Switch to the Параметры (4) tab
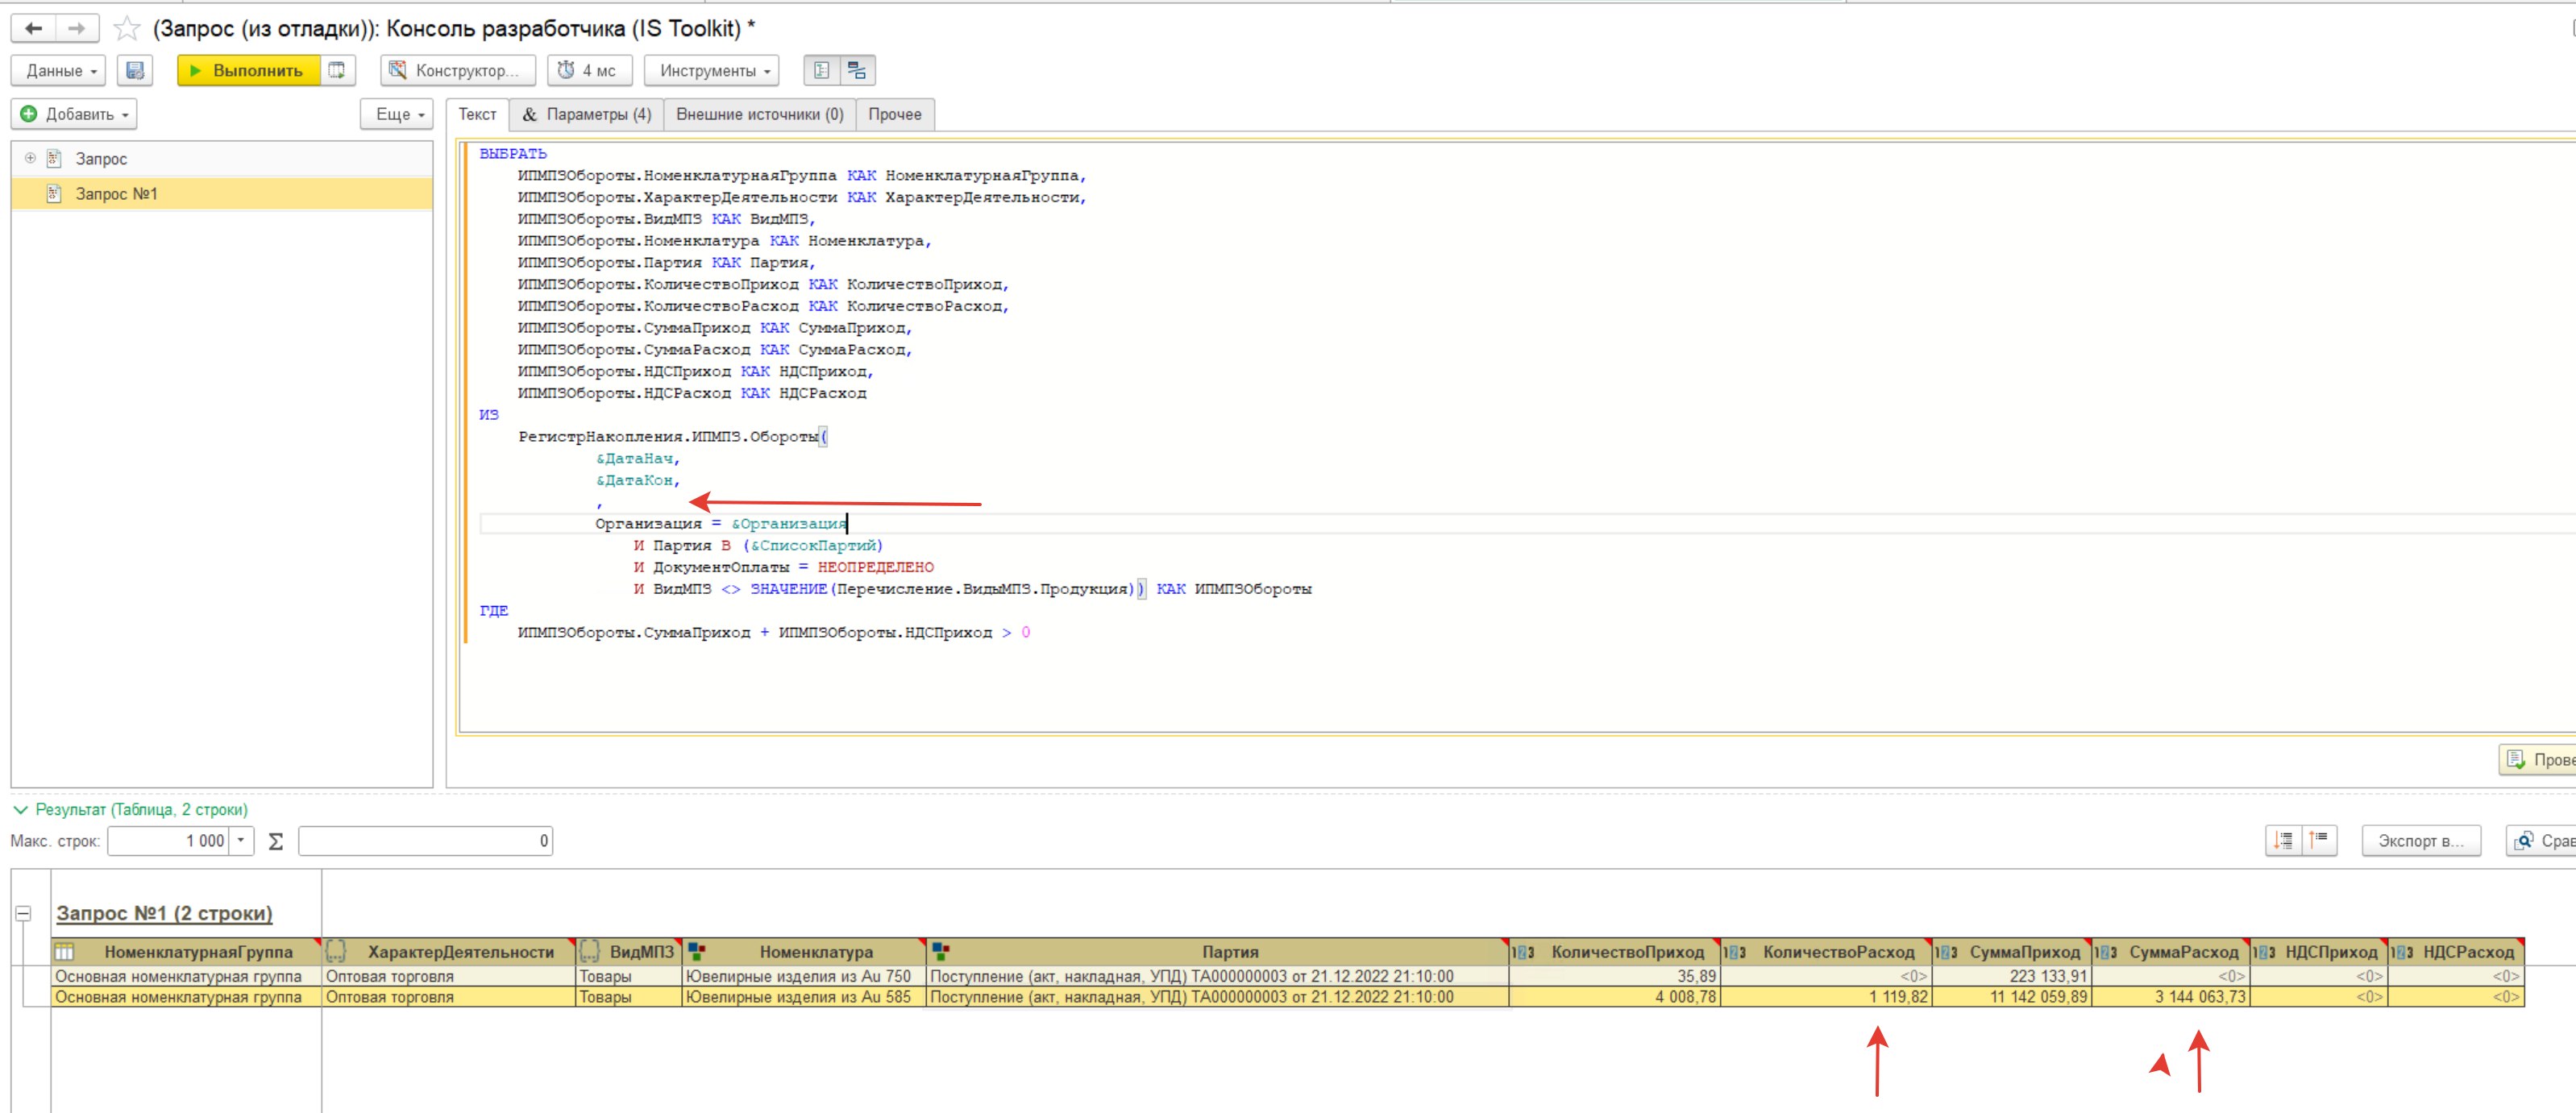This screenshot has width=2576, height=1113. [587, 114]
